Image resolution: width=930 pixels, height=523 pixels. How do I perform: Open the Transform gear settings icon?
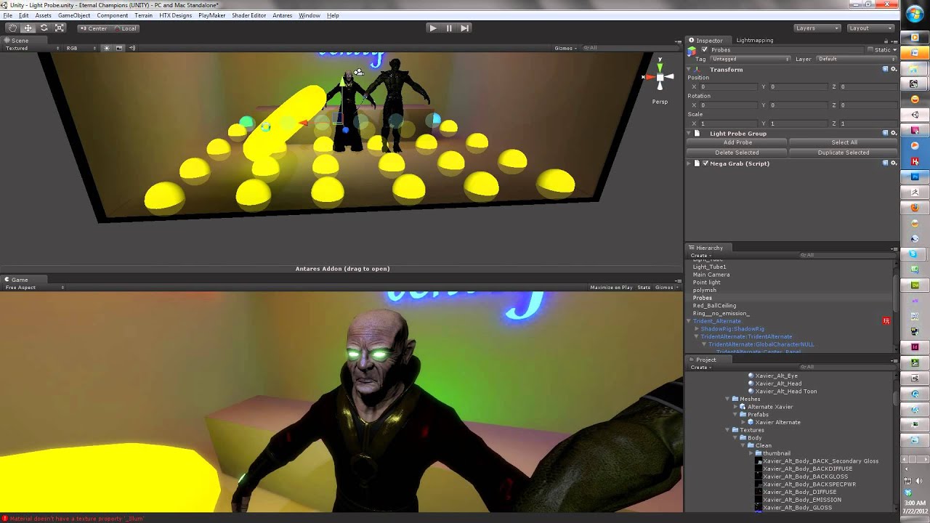tap(894, 69)
